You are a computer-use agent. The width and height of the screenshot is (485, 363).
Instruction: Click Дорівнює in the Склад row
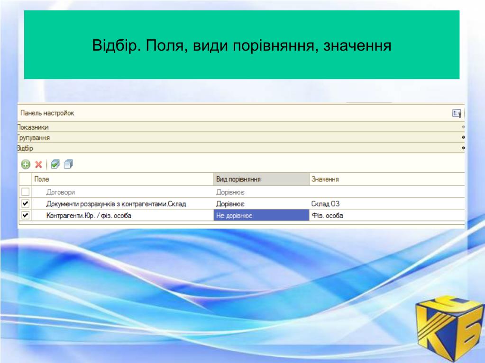point(261,204)
